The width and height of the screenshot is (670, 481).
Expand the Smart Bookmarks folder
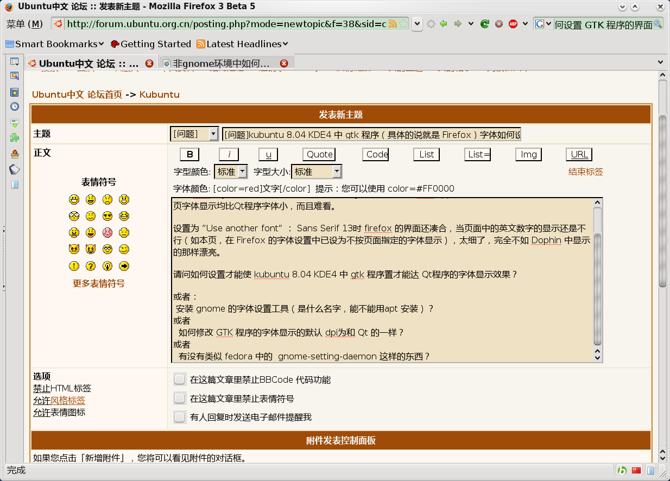coord(55,44)
